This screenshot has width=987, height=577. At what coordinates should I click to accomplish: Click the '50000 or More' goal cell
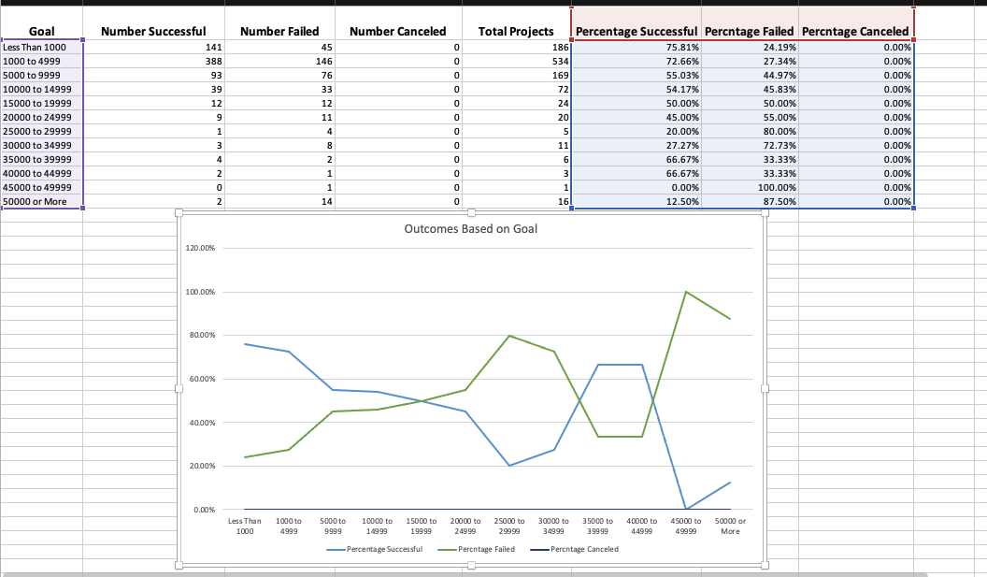(41, 202)
